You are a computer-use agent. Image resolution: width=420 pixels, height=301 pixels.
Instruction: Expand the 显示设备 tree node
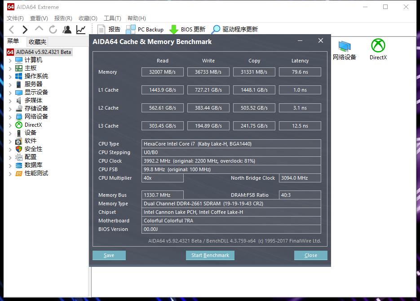10,93
